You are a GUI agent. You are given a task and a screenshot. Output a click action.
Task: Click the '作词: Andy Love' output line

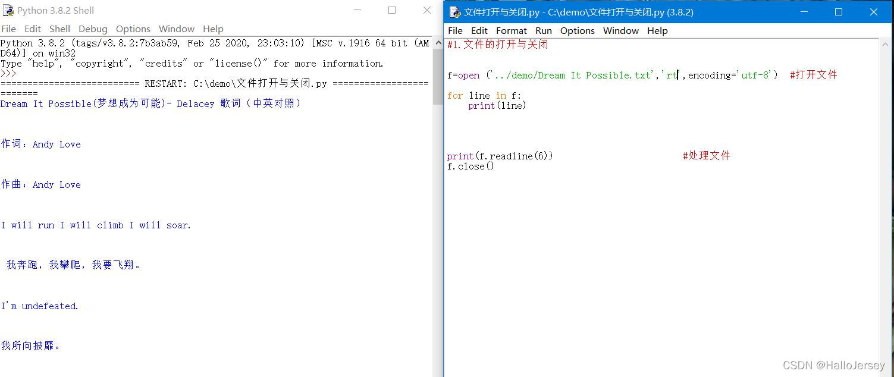(40, 144)
